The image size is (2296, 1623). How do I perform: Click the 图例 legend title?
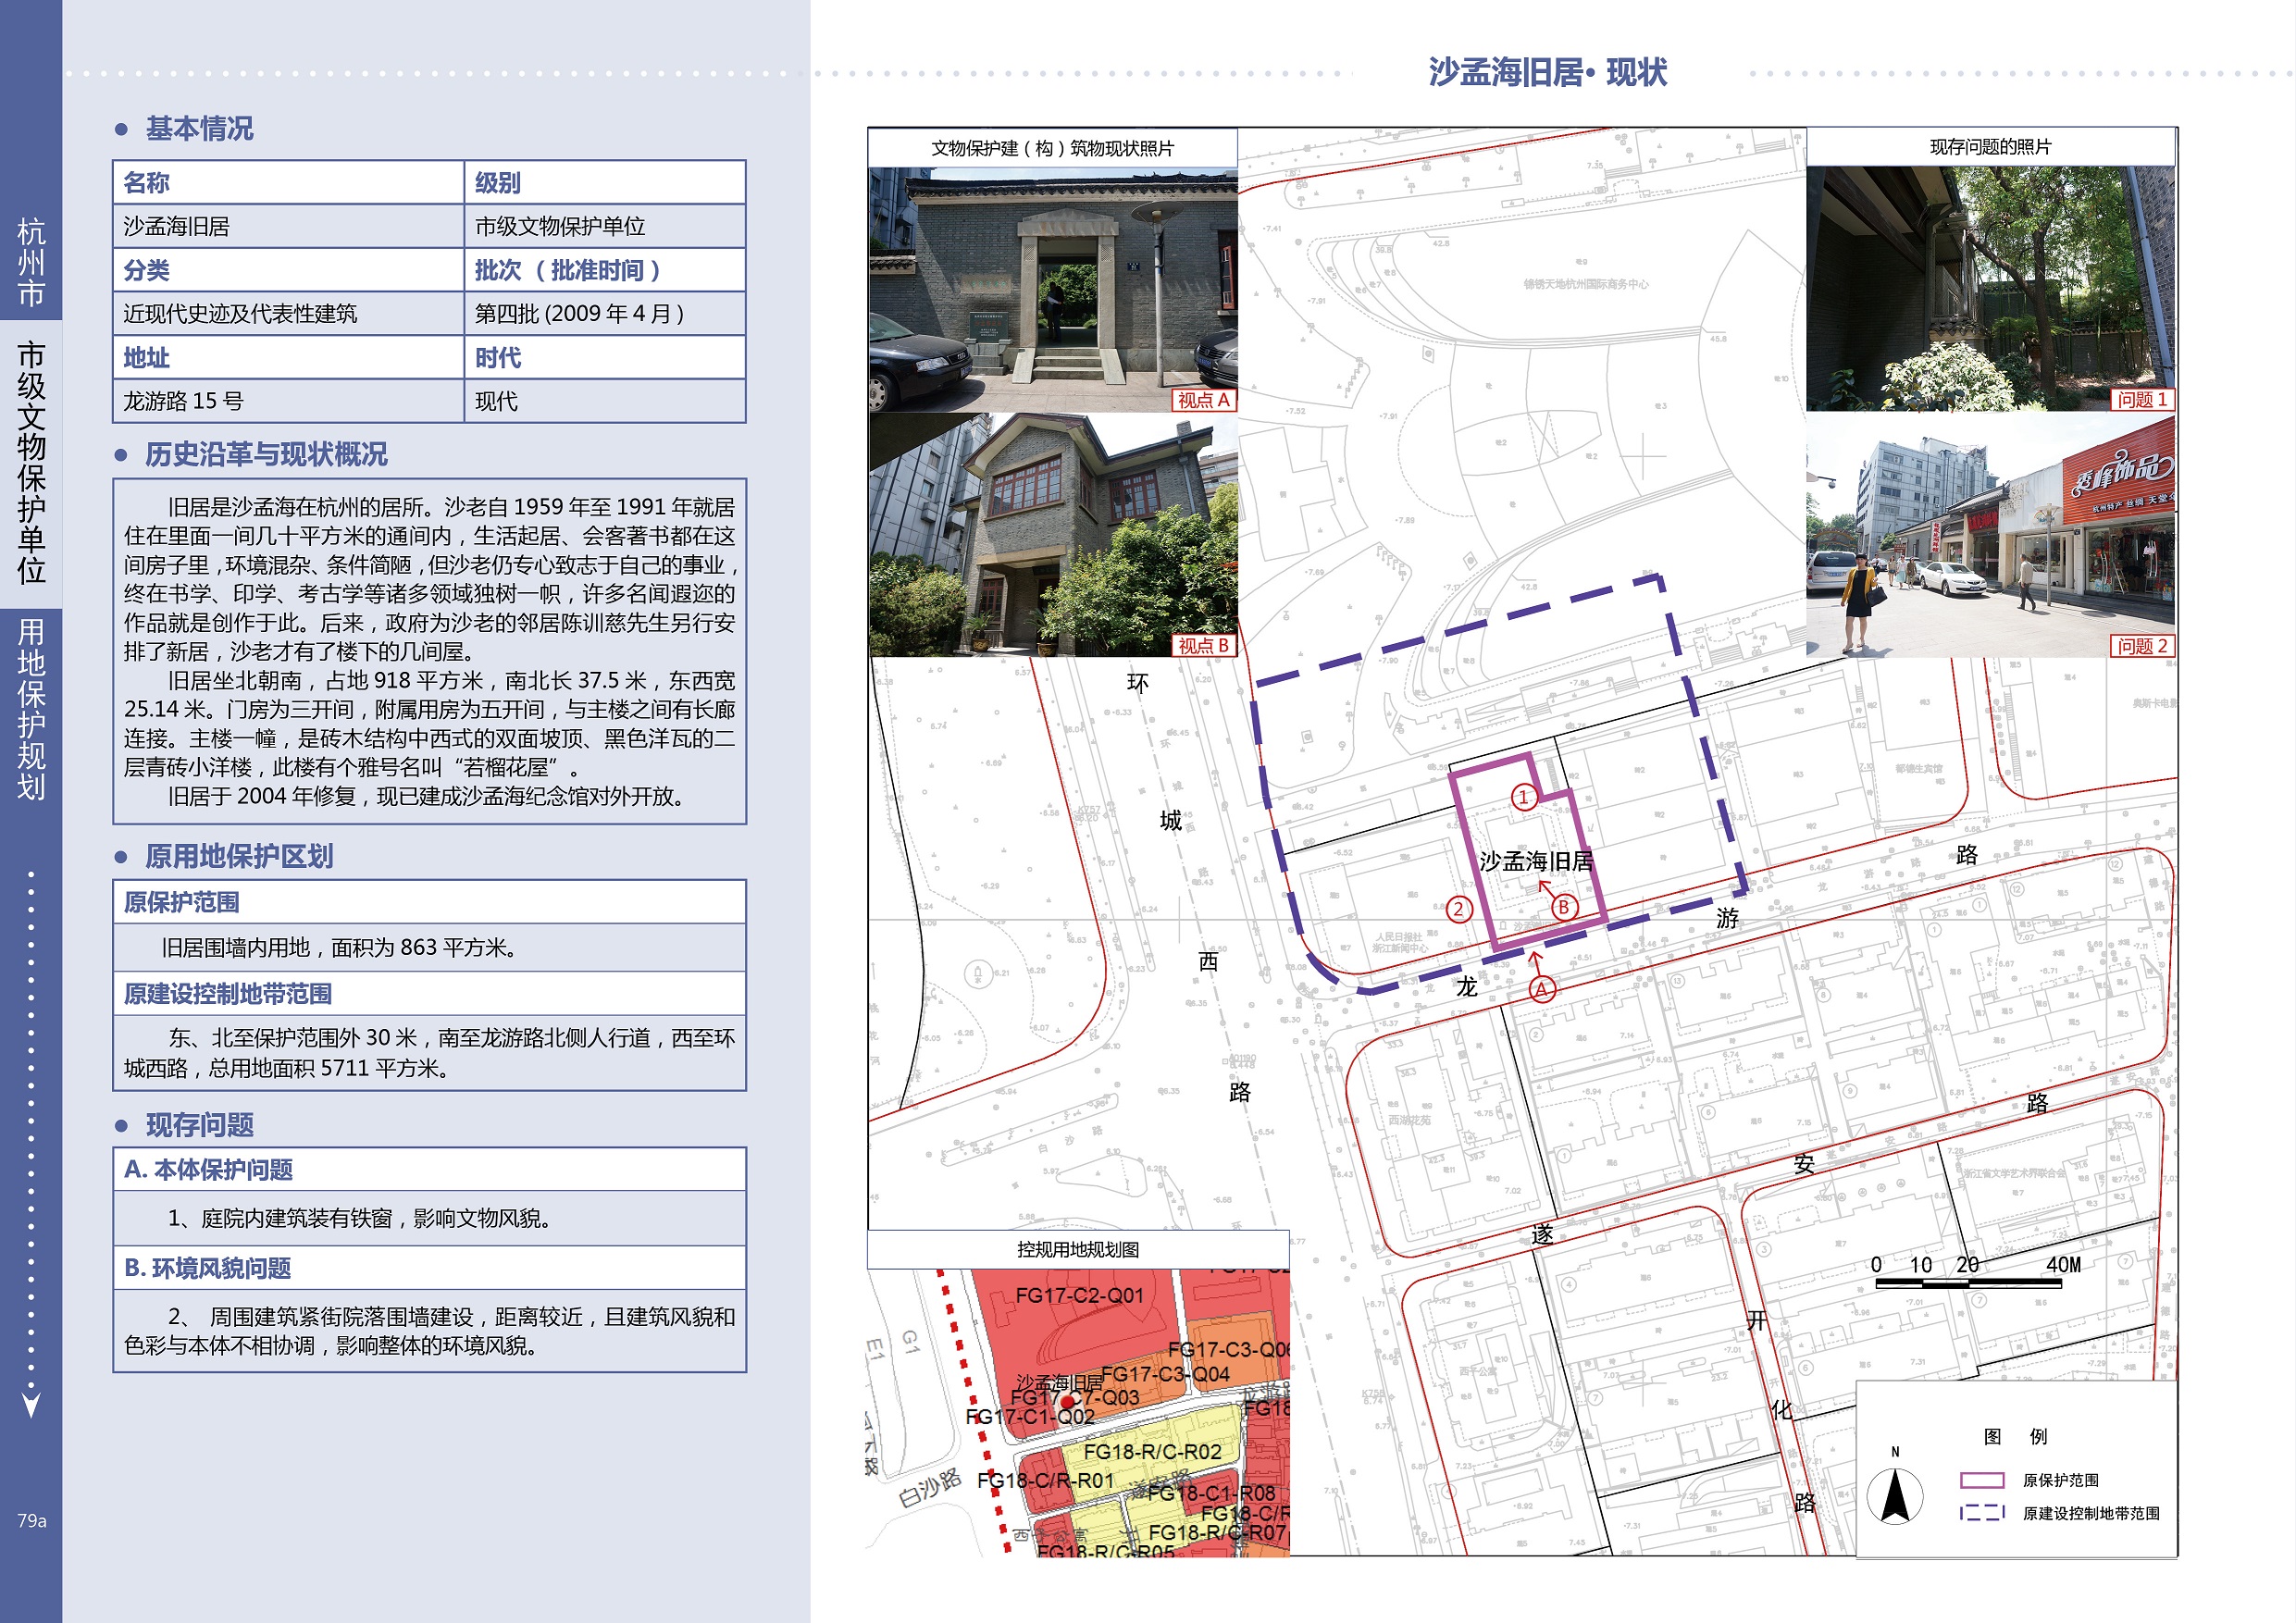pos(2015,1436)
